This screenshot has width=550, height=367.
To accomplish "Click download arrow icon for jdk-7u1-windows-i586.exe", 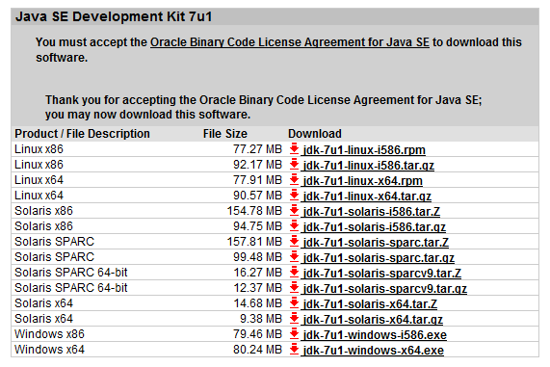I will (x=294, y=334).
